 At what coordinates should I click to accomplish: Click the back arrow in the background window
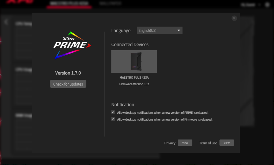pyautogui.click(x=6, y=22)
